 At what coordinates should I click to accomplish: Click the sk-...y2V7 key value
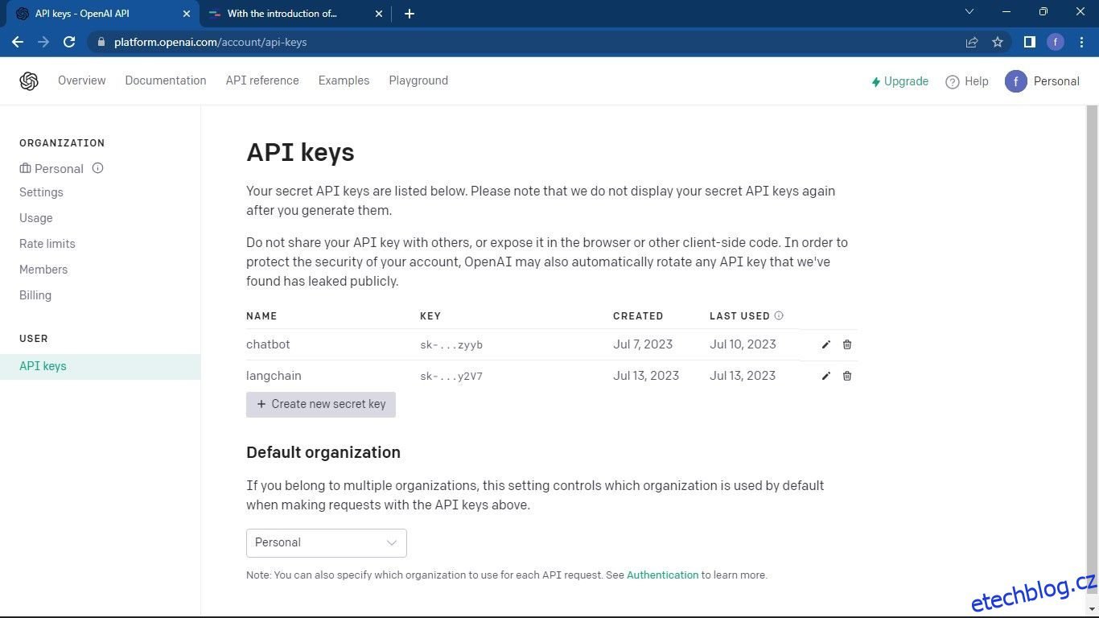coord(451,376)
